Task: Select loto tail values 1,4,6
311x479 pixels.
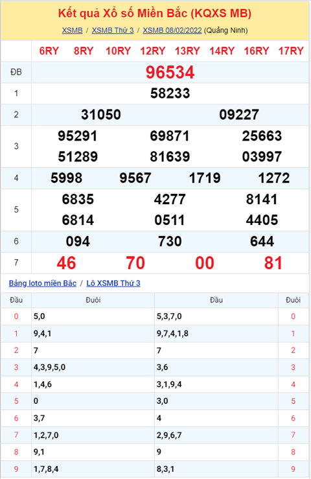Action: [43, 384]
